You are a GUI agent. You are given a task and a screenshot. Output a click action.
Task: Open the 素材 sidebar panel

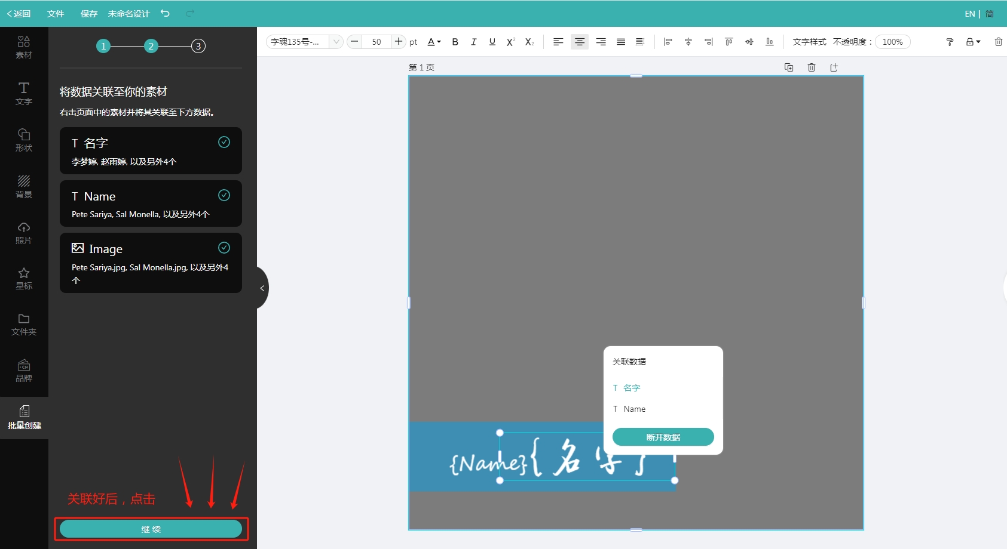point(24,47)
